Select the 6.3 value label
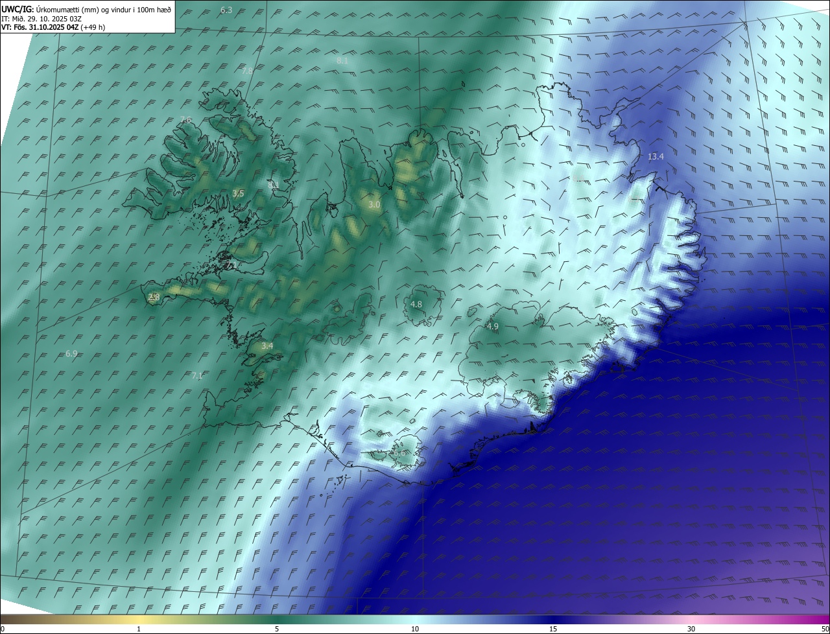 pyautogui.click(x=226, y=10)
